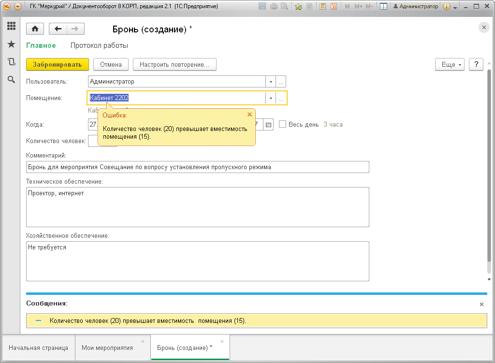Open the calendar icon in title bar
The height and width of the screenshot is (363, 495).
click(334, 6)
